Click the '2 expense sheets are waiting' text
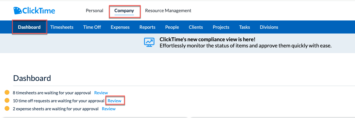Viewport: 355px width, 118px height. pos(56,109)
